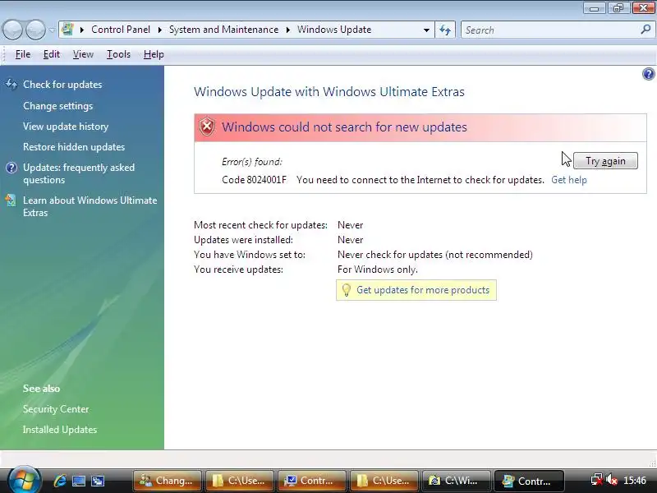Click the red error shield icon
This screenshot has height=493, width=657.
coord(207,127)
